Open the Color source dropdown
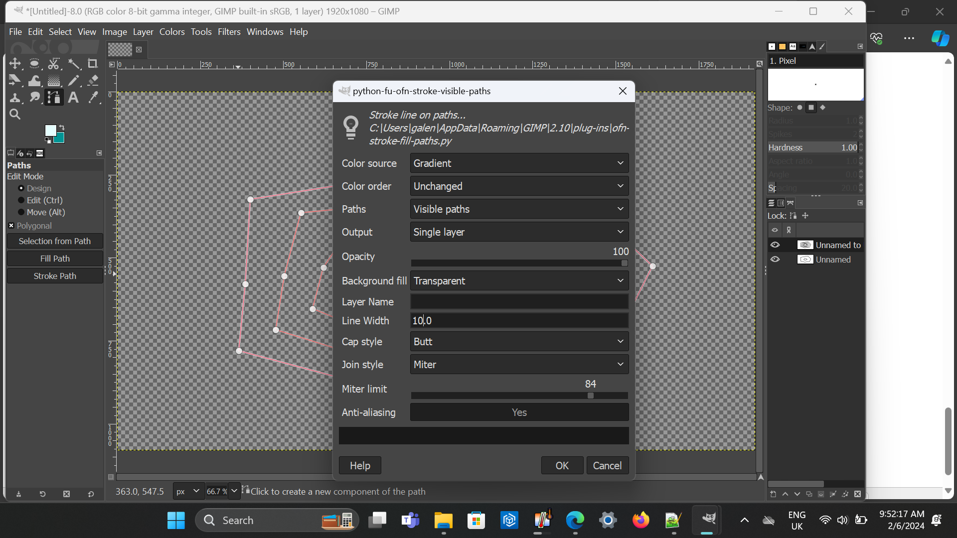 (519, 163)
